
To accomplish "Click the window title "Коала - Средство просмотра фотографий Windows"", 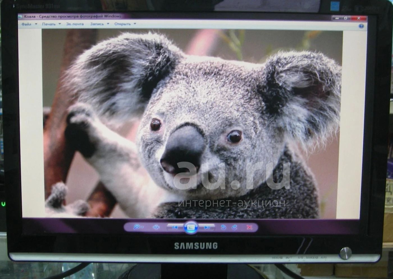I will tap(72, 17).
